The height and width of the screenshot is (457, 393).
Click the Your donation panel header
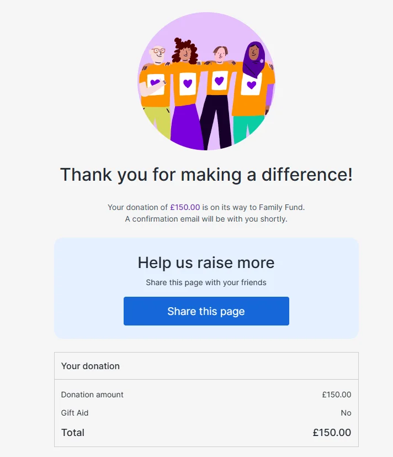[x=91, y=366]
